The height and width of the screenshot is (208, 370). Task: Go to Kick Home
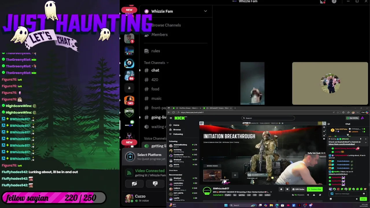click(176, 125)
